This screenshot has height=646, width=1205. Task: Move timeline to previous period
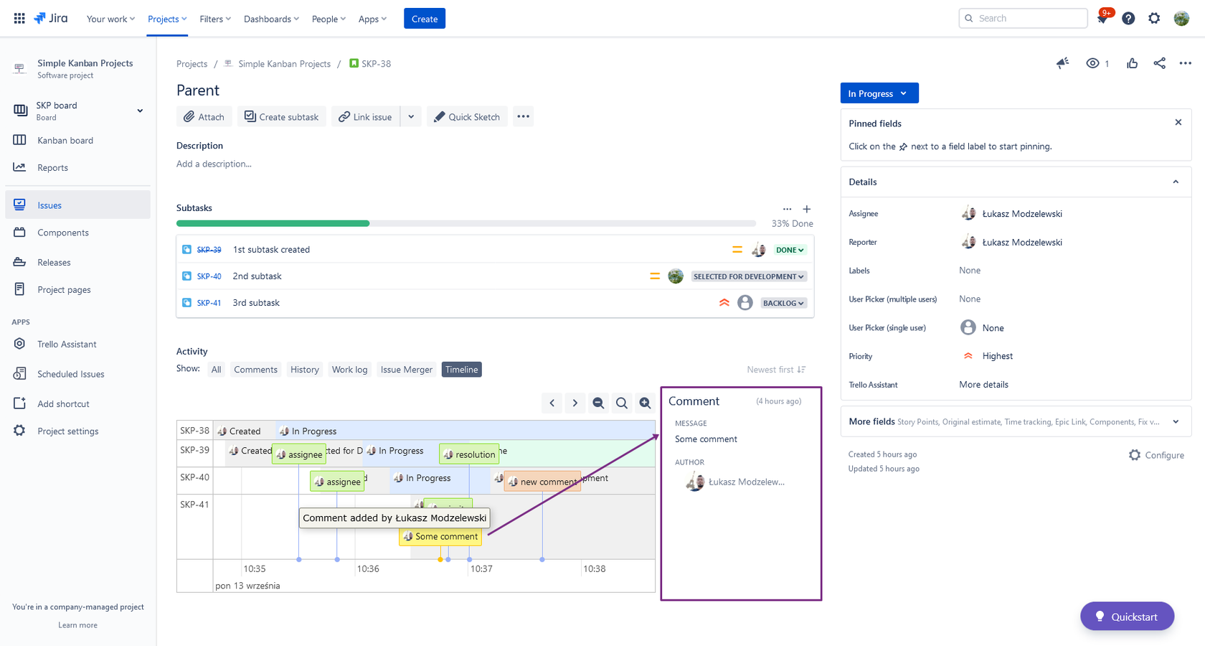click(x=552, y=403)
